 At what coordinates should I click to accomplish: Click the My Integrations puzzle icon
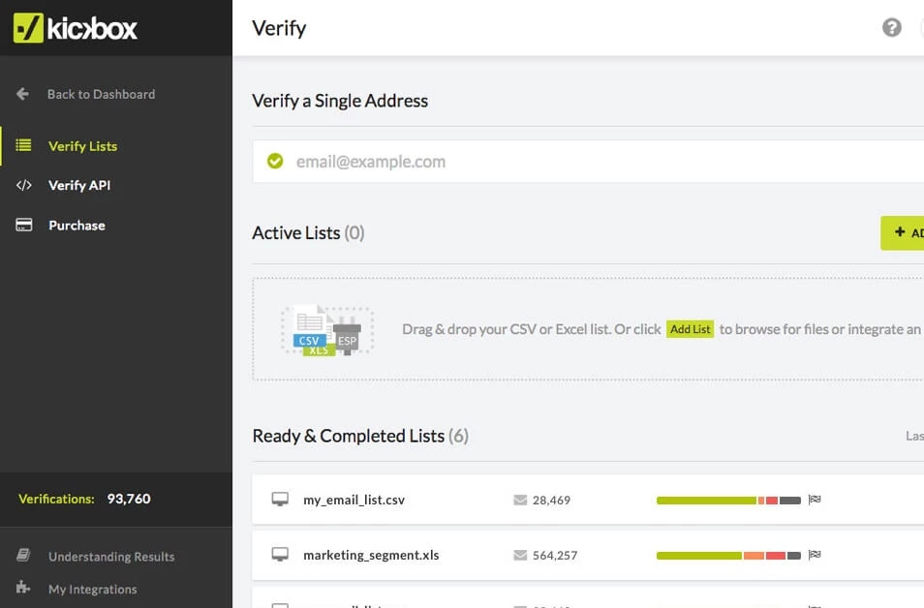click(23, 588)
